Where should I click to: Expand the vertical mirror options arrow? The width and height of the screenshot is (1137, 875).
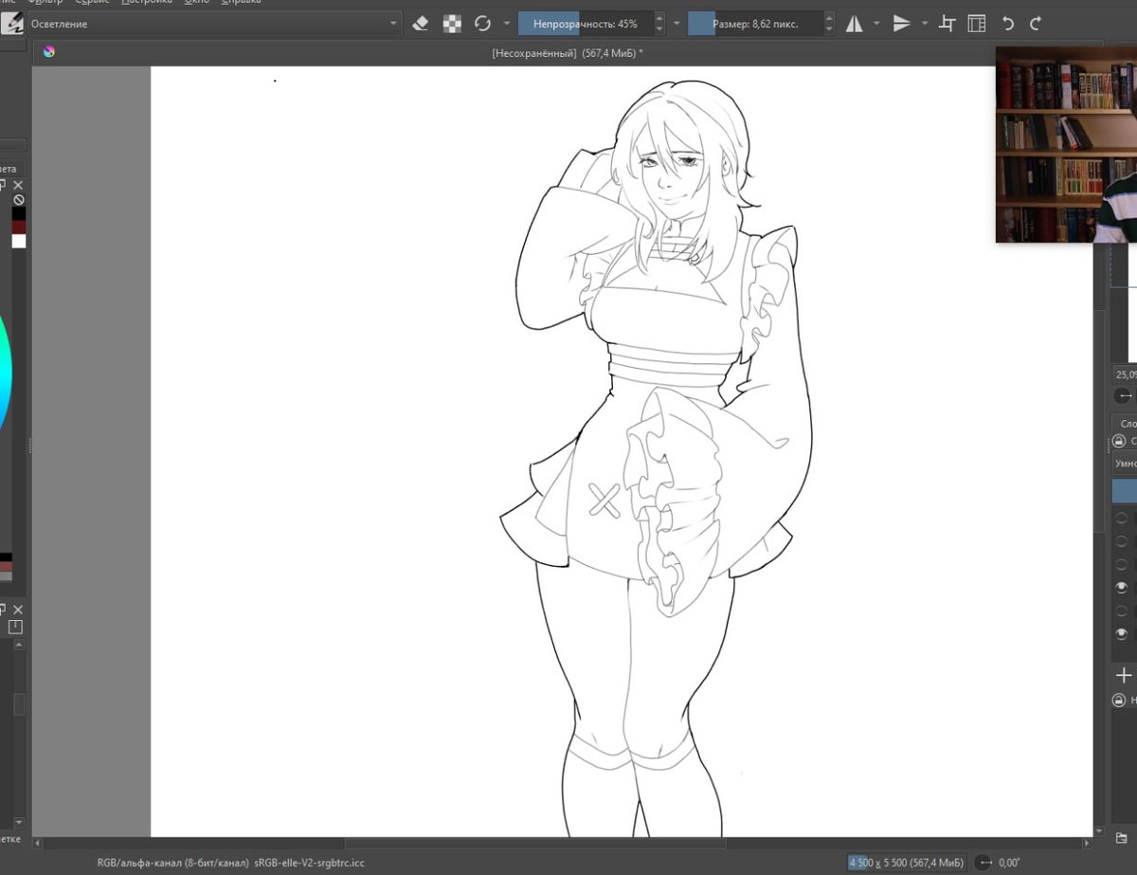click(x=924, y=23)
